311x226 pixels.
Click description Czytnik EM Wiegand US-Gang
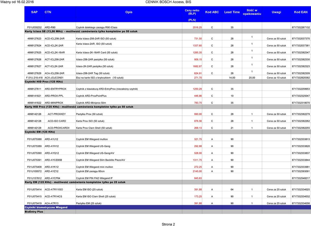click(93, 146)
